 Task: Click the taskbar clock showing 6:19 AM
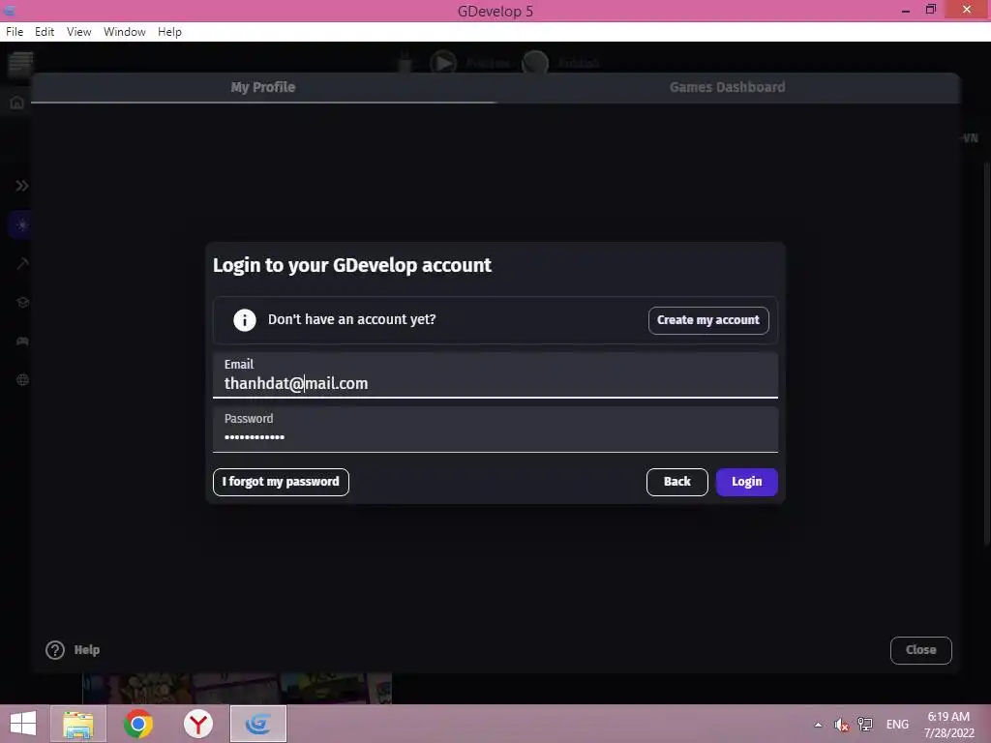click(948, 725)
